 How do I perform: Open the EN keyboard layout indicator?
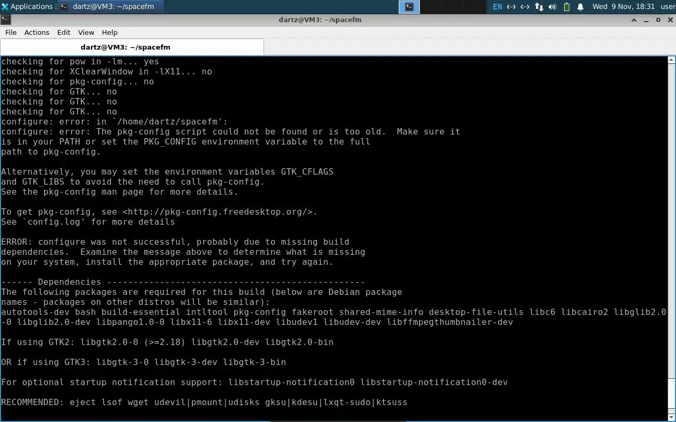coord(497,7)
